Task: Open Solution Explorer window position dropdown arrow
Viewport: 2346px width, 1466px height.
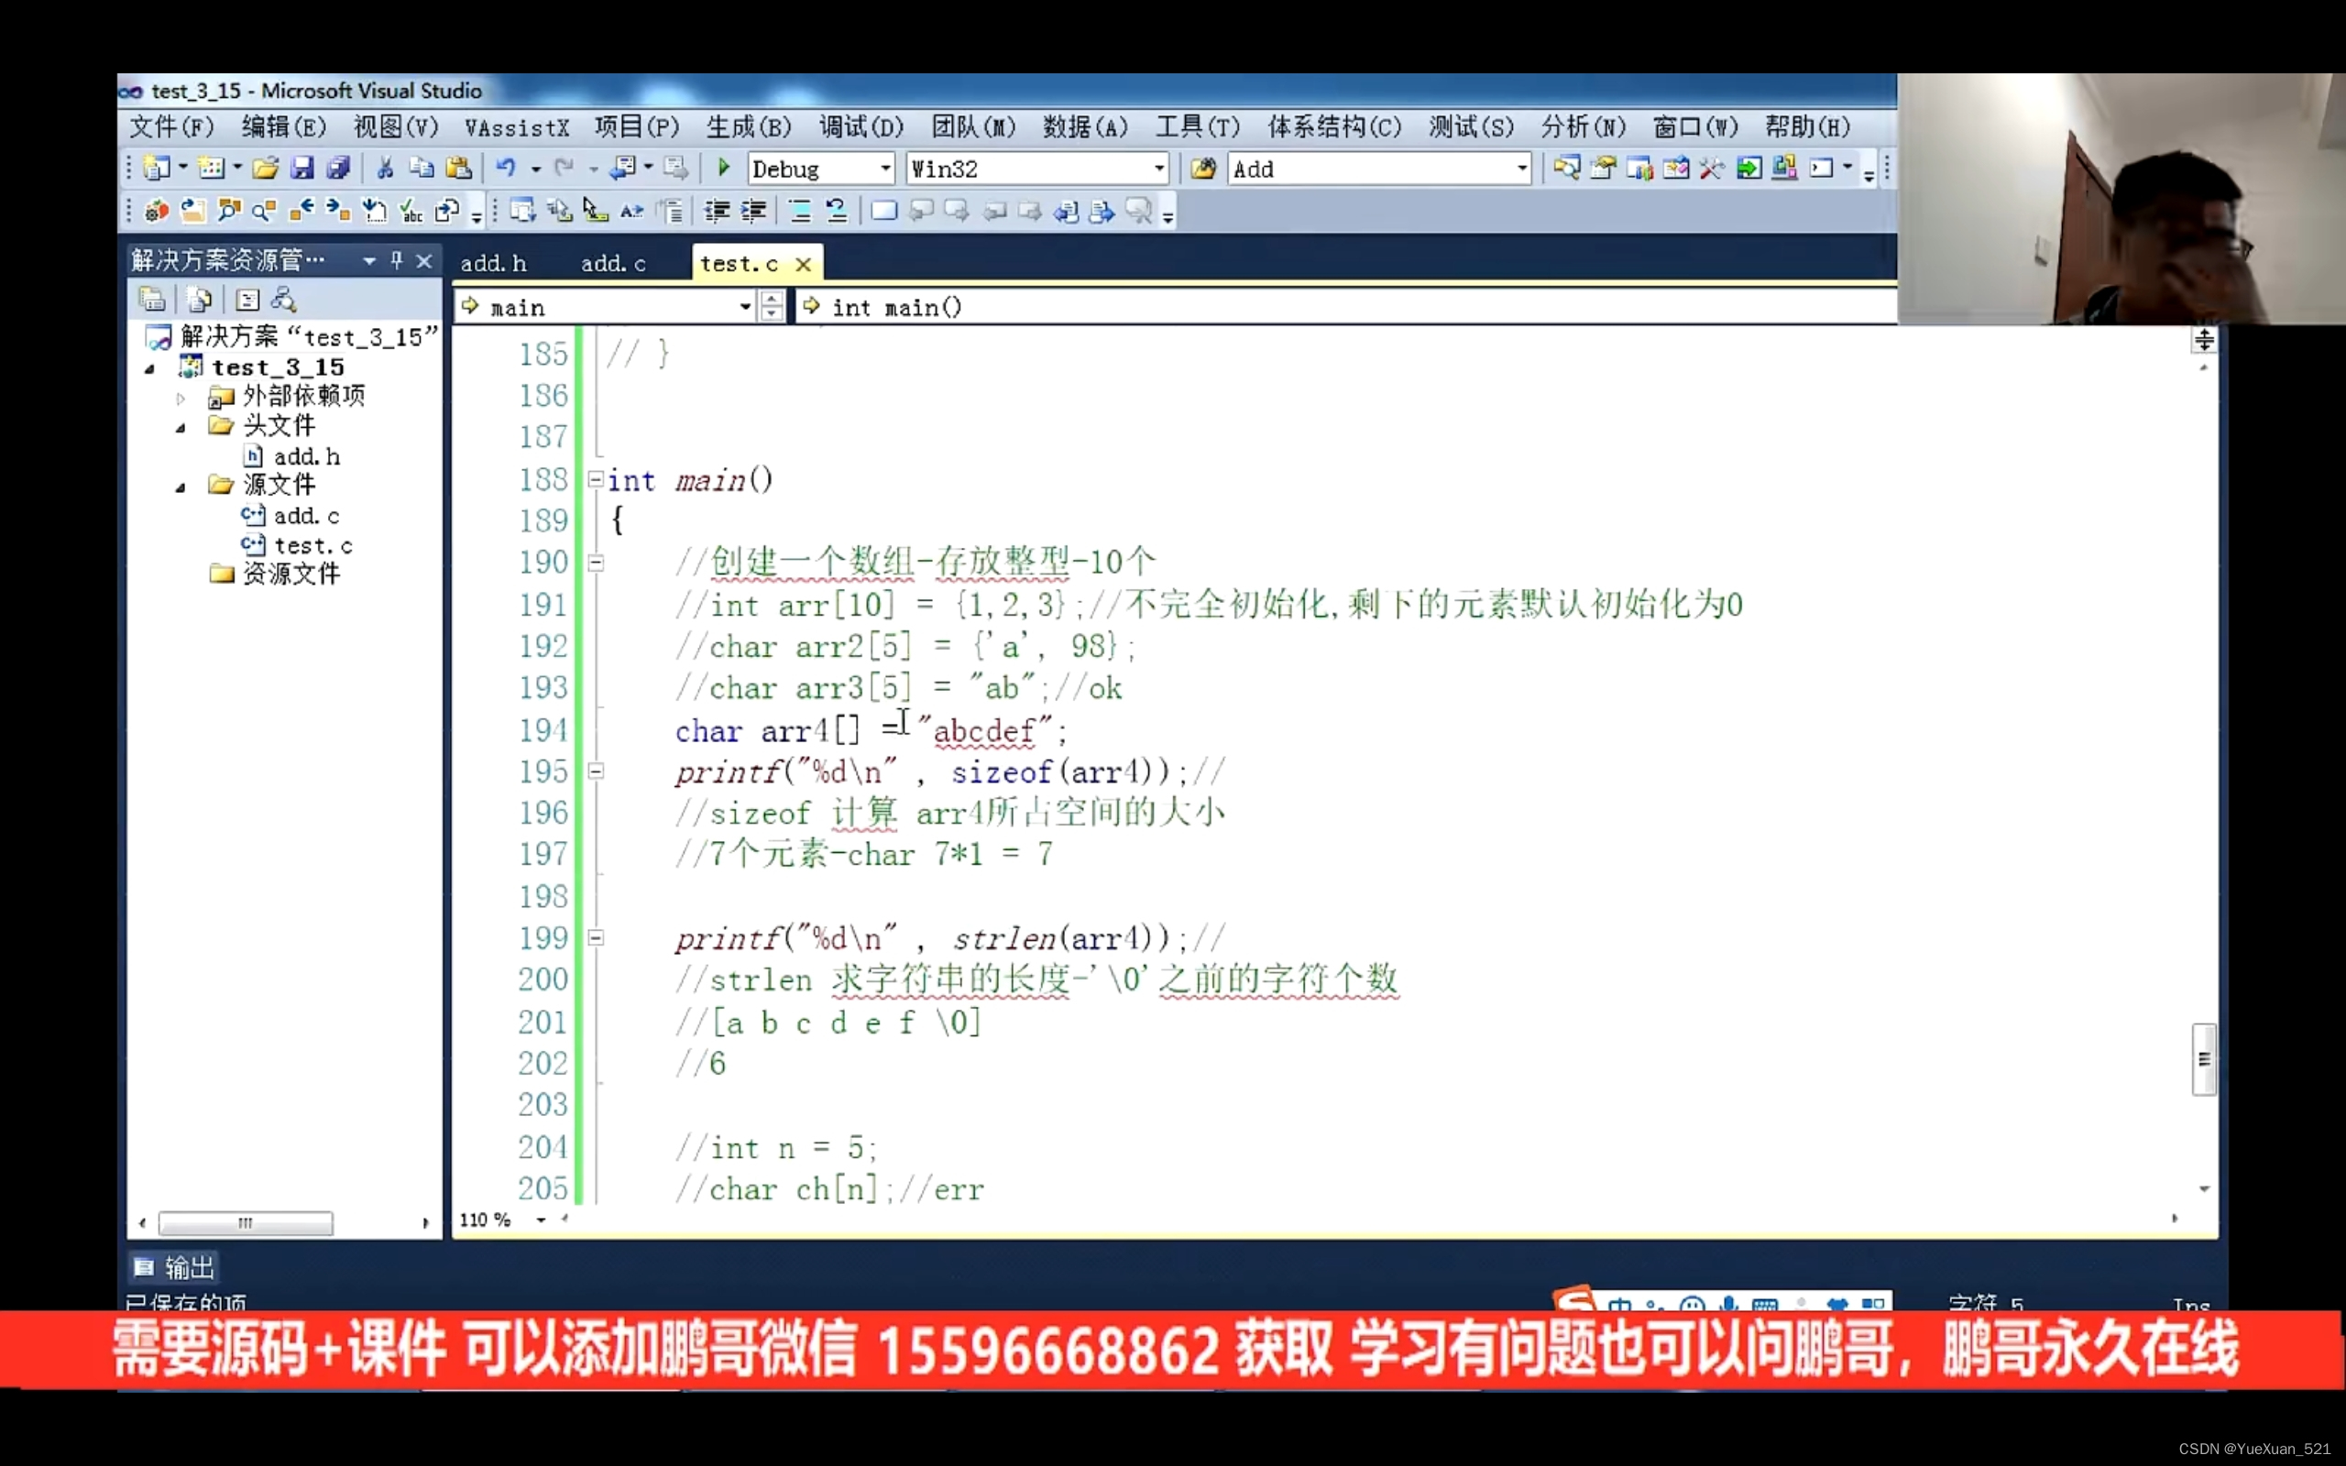Action: point(369,261)
